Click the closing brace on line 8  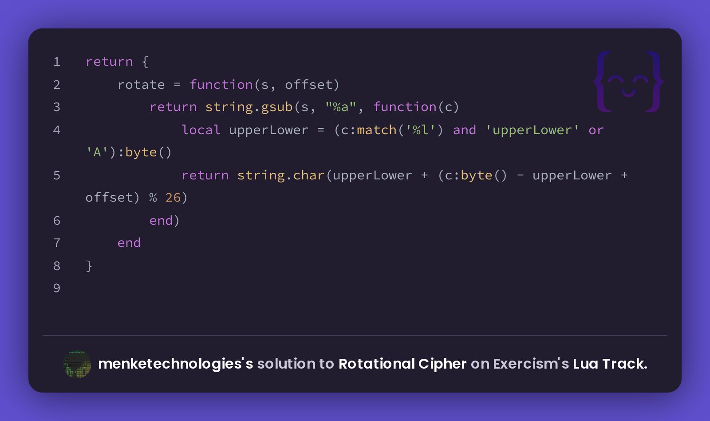(89, 266)
